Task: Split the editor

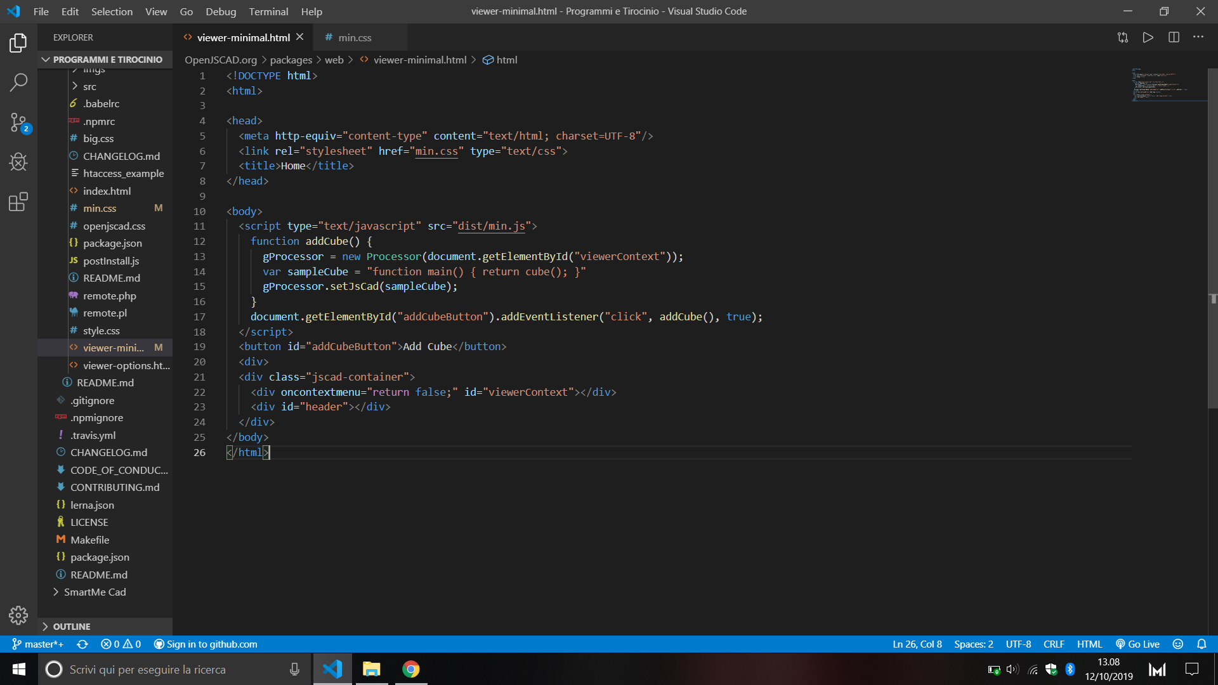Action: (x=1174, y=37)
